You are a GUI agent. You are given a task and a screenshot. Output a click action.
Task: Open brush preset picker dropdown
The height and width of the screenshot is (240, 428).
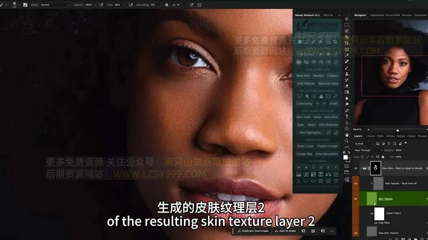tap(19, 5)
